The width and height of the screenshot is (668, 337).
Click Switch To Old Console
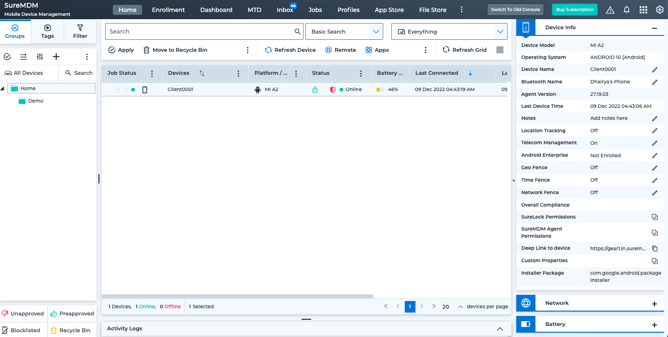pos(515,10)
